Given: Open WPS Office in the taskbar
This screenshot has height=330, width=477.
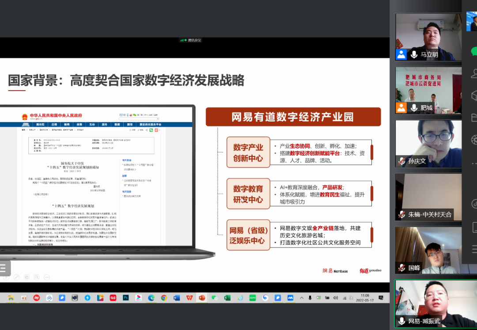Looking at the screenshot, I should point(189,298).
